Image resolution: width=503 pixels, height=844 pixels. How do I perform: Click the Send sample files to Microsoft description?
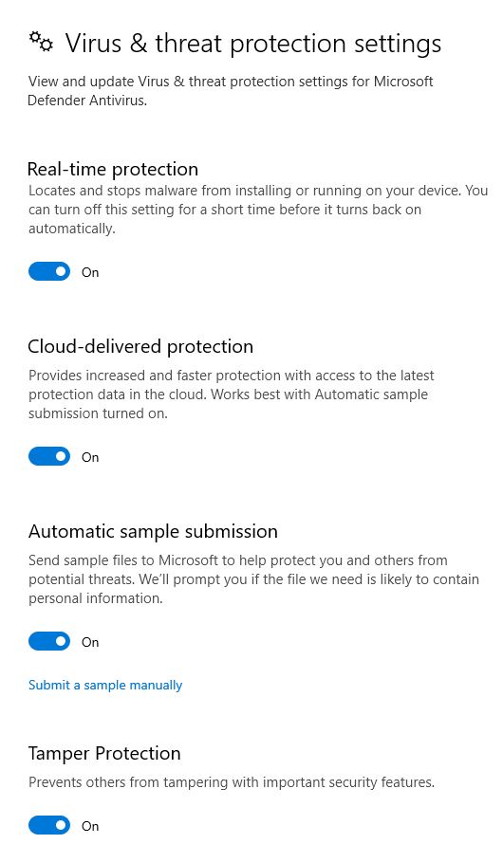(253, 579)
